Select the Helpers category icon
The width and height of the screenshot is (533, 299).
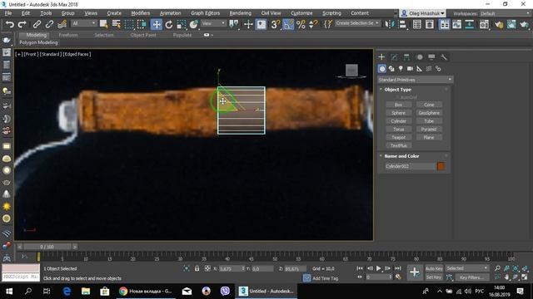pyautogui.click(x=420, y=69)
